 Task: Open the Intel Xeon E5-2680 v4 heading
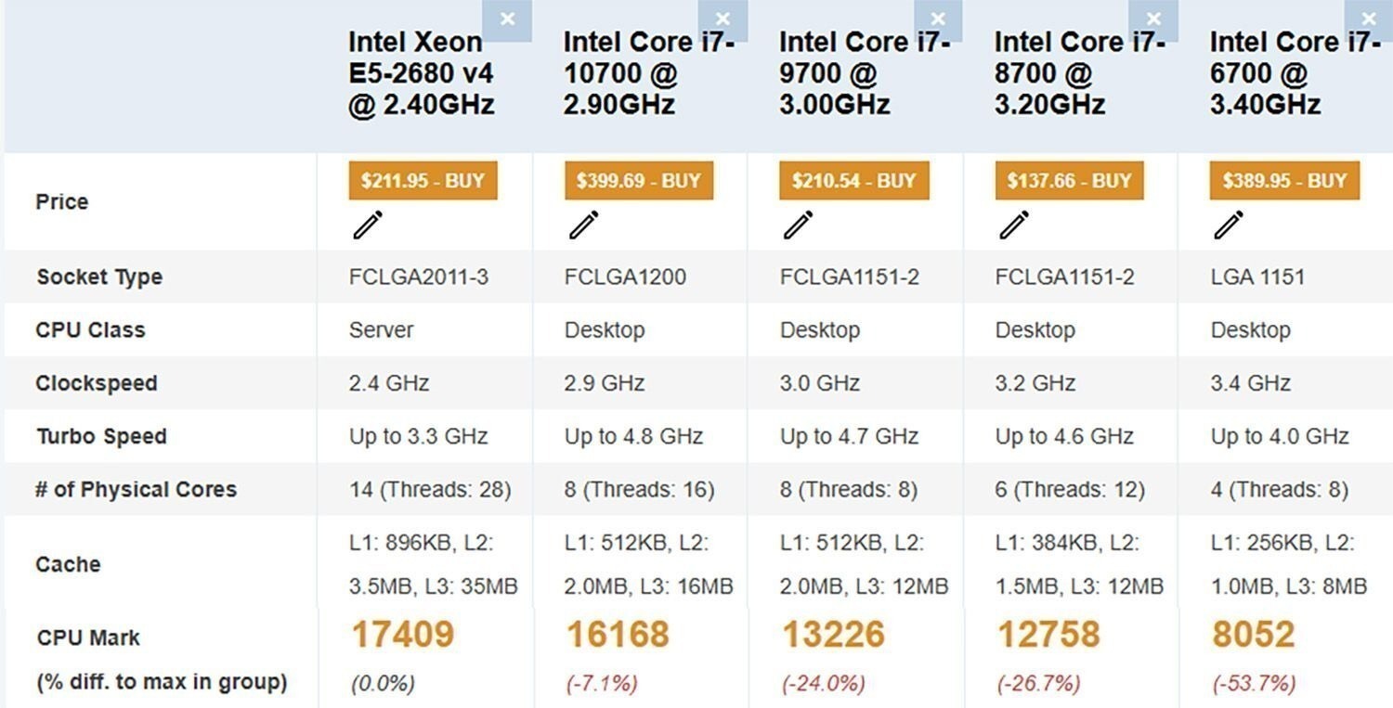coord(421,72)
